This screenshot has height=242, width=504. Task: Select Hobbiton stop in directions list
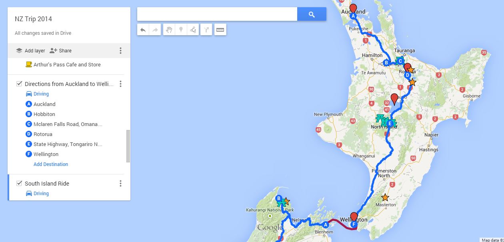tap(44, 114)
